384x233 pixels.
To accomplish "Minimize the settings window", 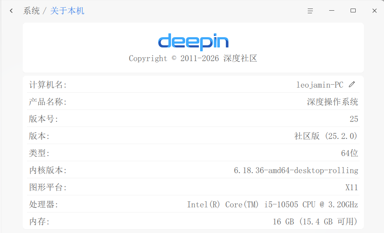I will coord(332,11).
